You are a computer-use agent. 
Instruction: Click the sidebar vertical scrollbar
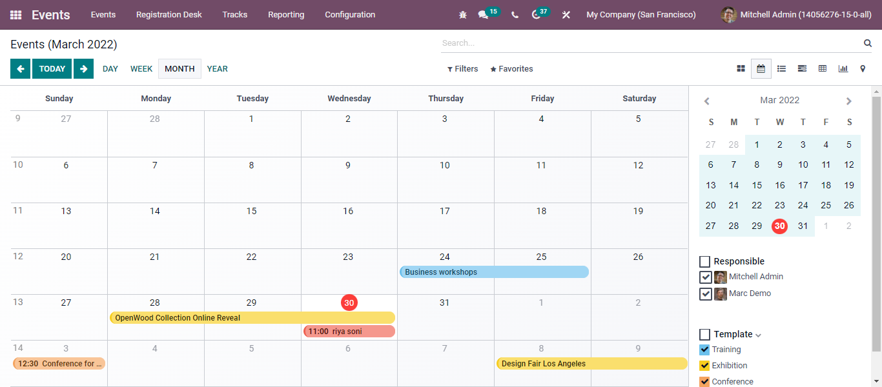coord(876,224)
